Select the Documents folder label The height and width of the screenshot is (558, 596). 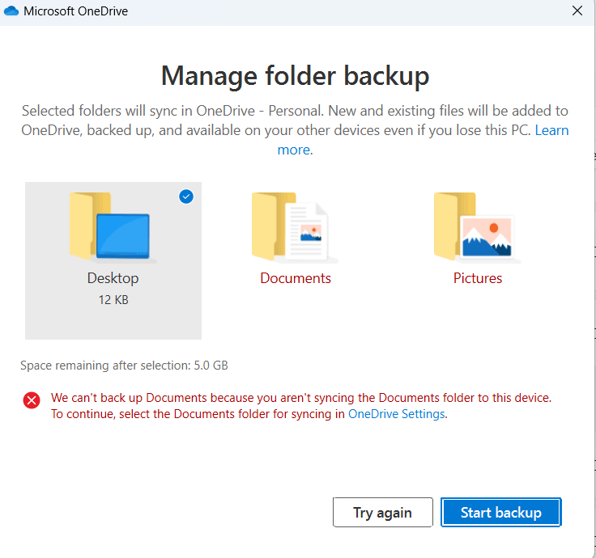[x=296, y=278]
